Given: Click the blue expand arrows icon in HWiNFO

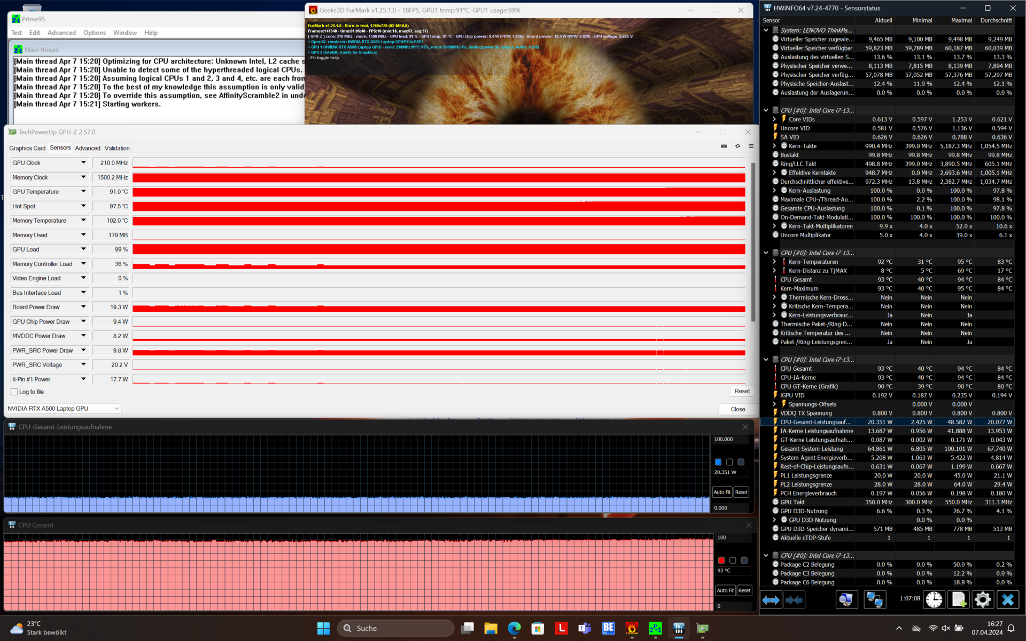Looking at the screenshot, I should pyautogui.click(x=771, y=600).
